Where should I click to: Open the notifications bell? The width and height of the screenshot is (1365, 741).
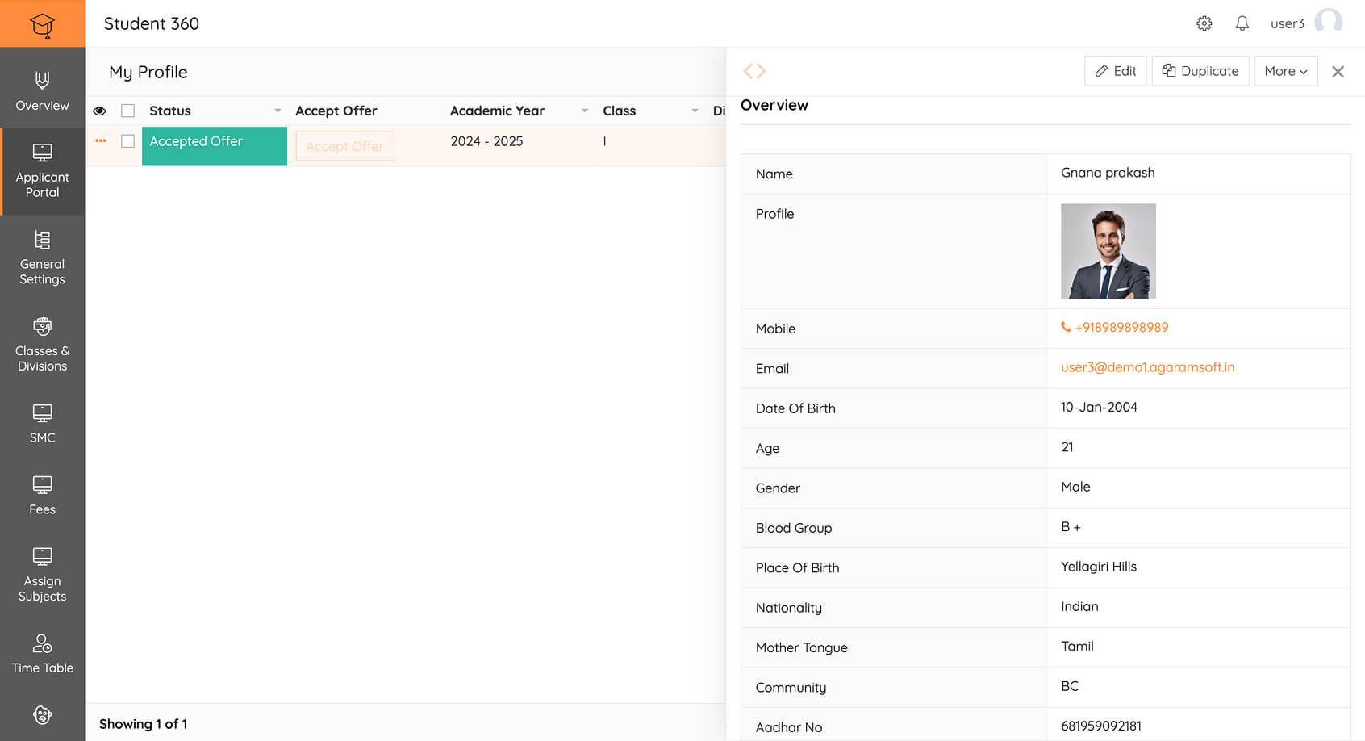pyautogui.click(x=1242, y=23)
